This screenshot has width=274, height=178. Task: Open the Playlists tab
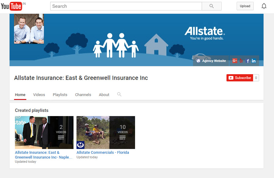60,95
